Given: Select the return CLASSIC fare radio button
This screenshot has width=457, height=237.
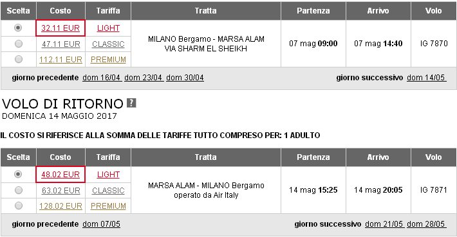Looking at the screenshot, I should pos(19,191).
